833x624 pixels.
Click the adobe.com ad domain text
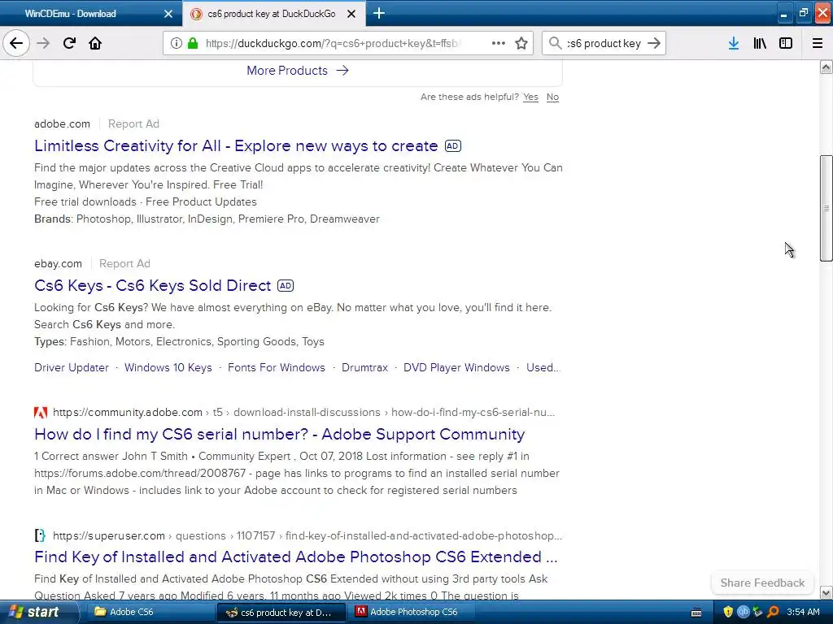(x=62, y=123)
